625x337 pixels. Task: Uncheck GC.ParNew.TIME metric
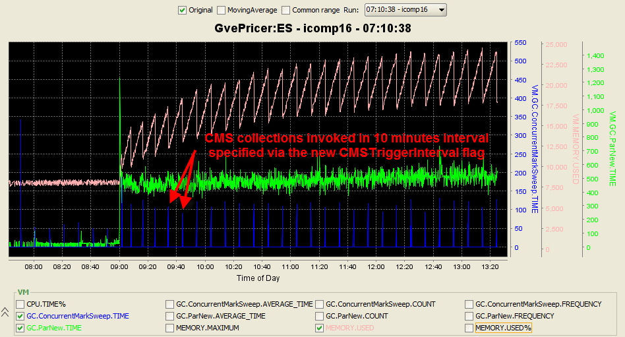[x=20, y=328]
